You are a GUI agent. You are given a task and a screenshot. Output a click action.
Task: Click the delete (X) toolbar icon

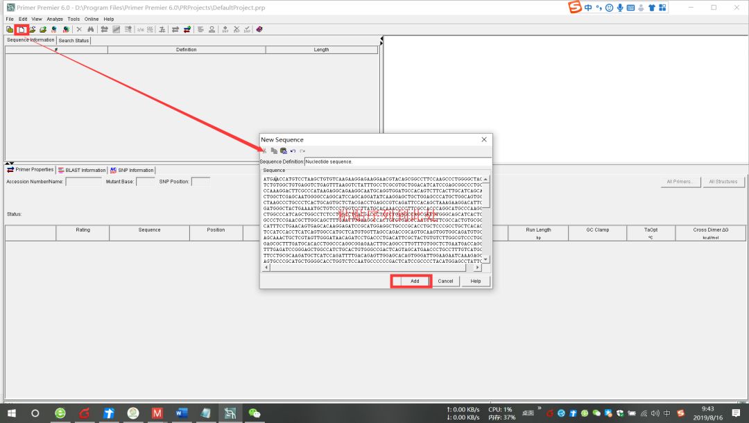pyautogui.click(x=79, y=30)
